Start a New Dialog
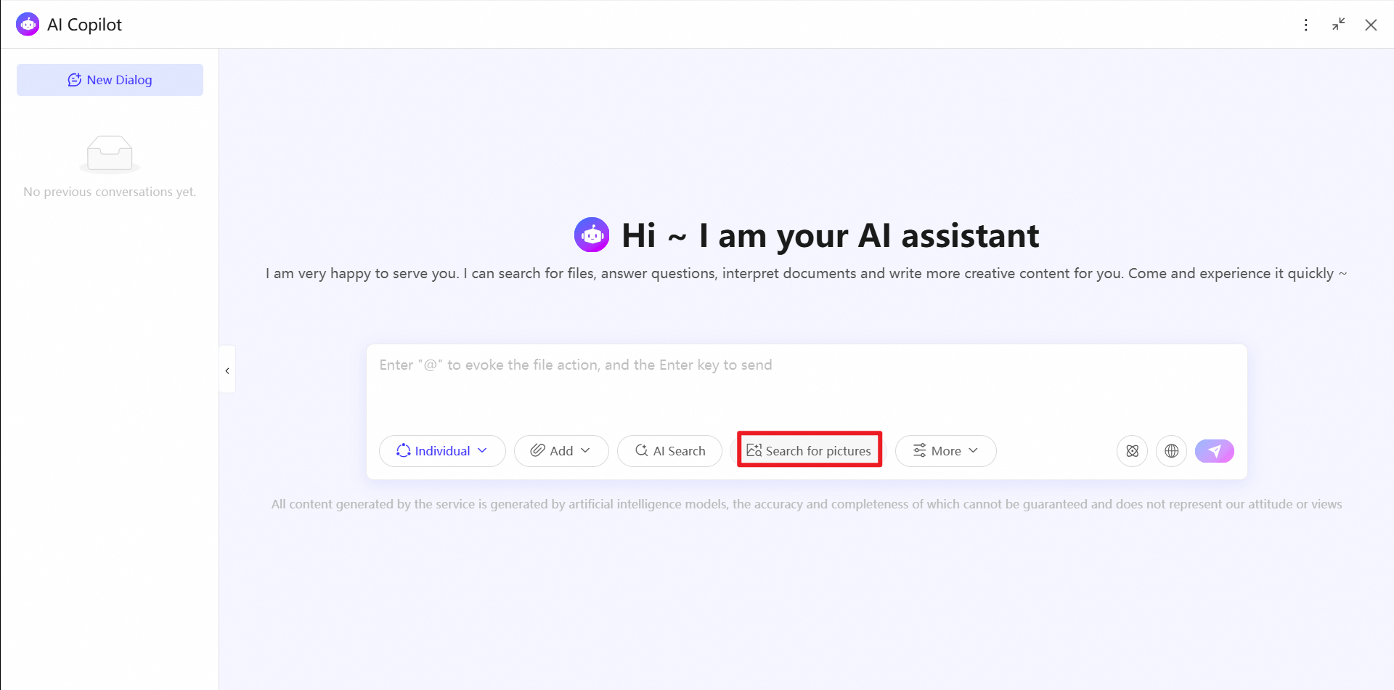 [x=110, y=80]
